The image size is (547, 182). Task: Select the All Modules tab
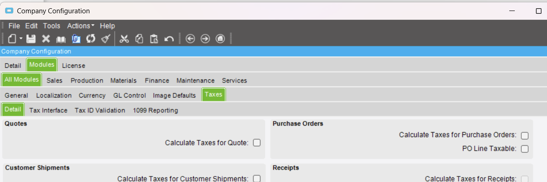point(22,79)
